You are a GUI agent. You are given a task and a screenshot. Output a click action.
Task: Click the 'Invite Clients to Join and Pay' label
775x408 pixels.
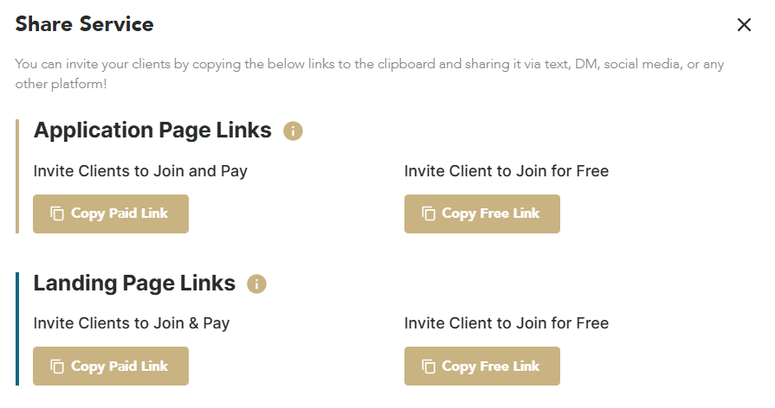(x=140, y=171)
